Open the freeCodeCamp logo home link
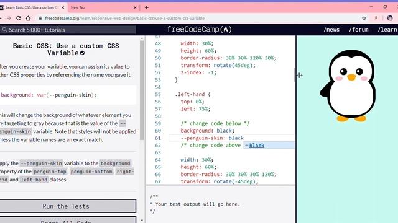The height and width of the screenshot is (223, 398). [x=199, y=30]
